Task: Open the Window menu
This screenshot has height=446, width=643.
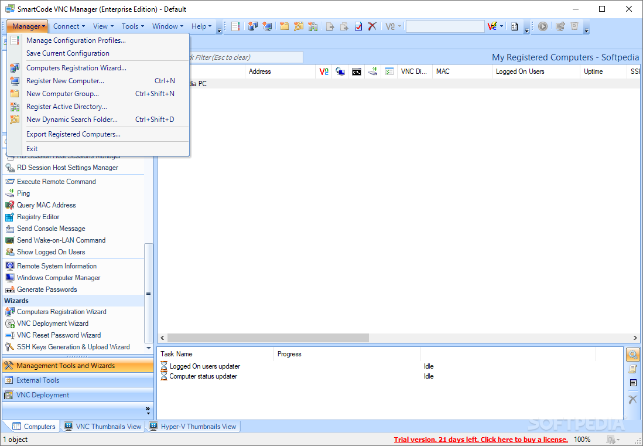Action: (x=167, y=26)
